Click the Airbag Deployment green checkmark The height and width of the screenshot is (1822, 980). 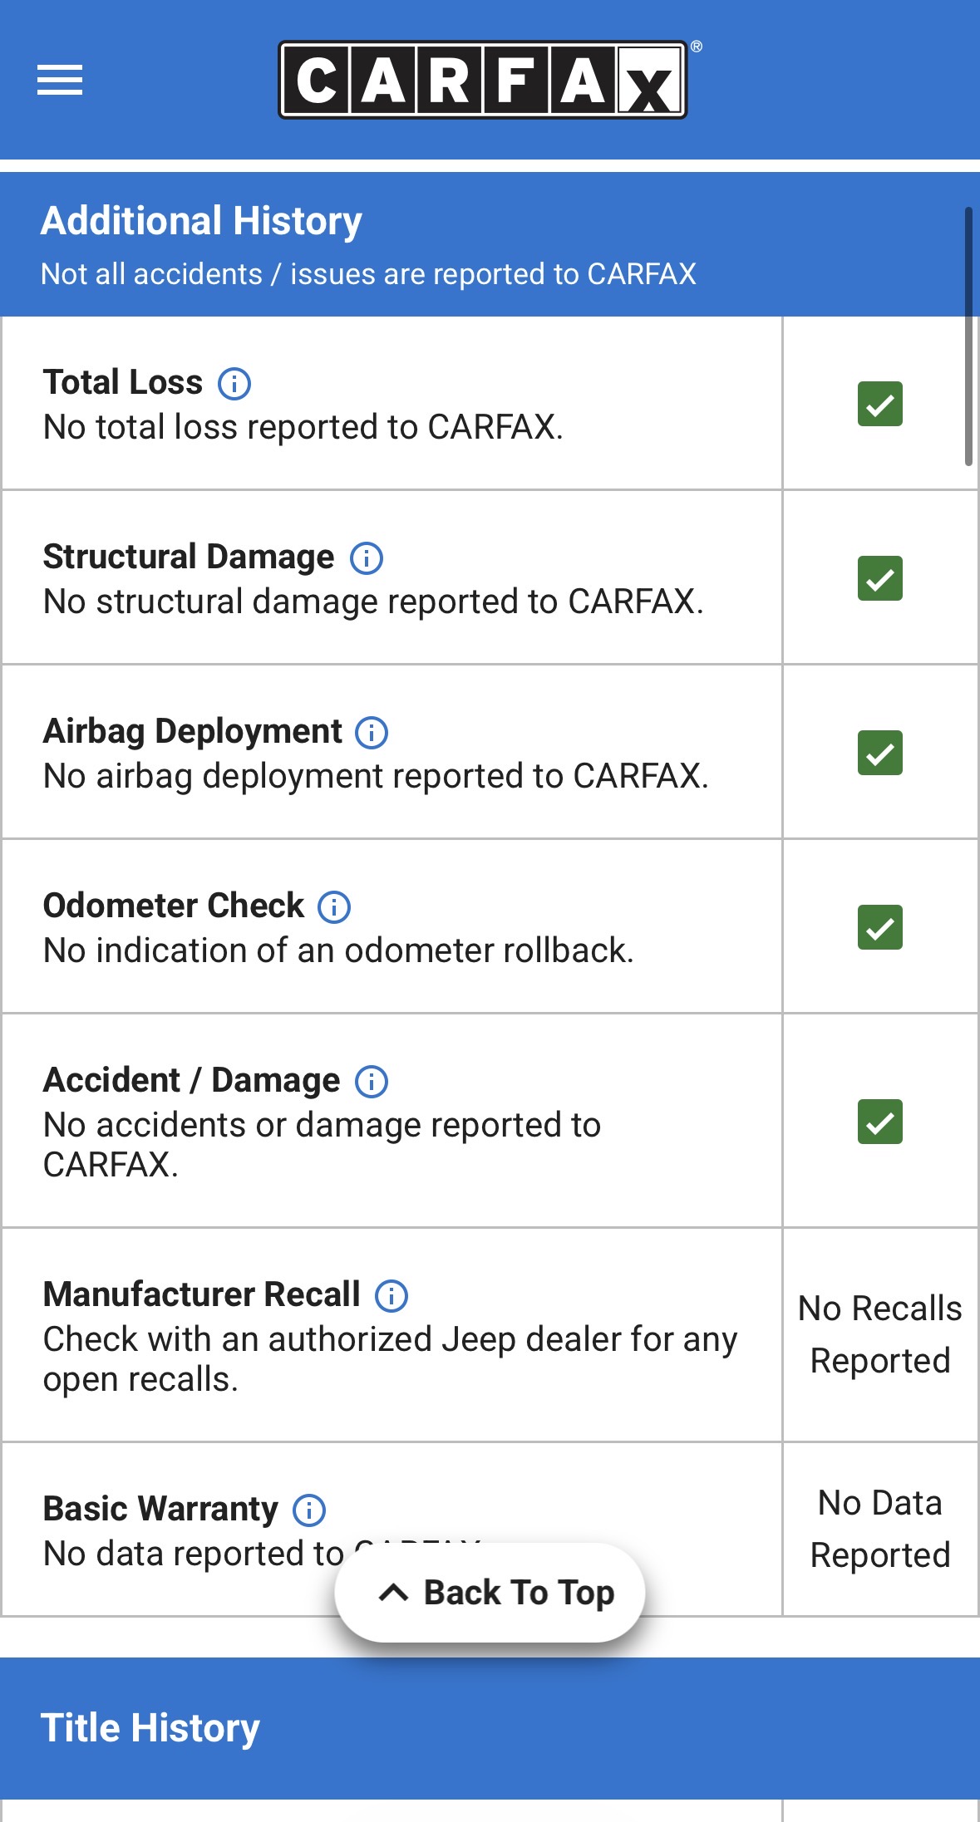tap(880, 753)
